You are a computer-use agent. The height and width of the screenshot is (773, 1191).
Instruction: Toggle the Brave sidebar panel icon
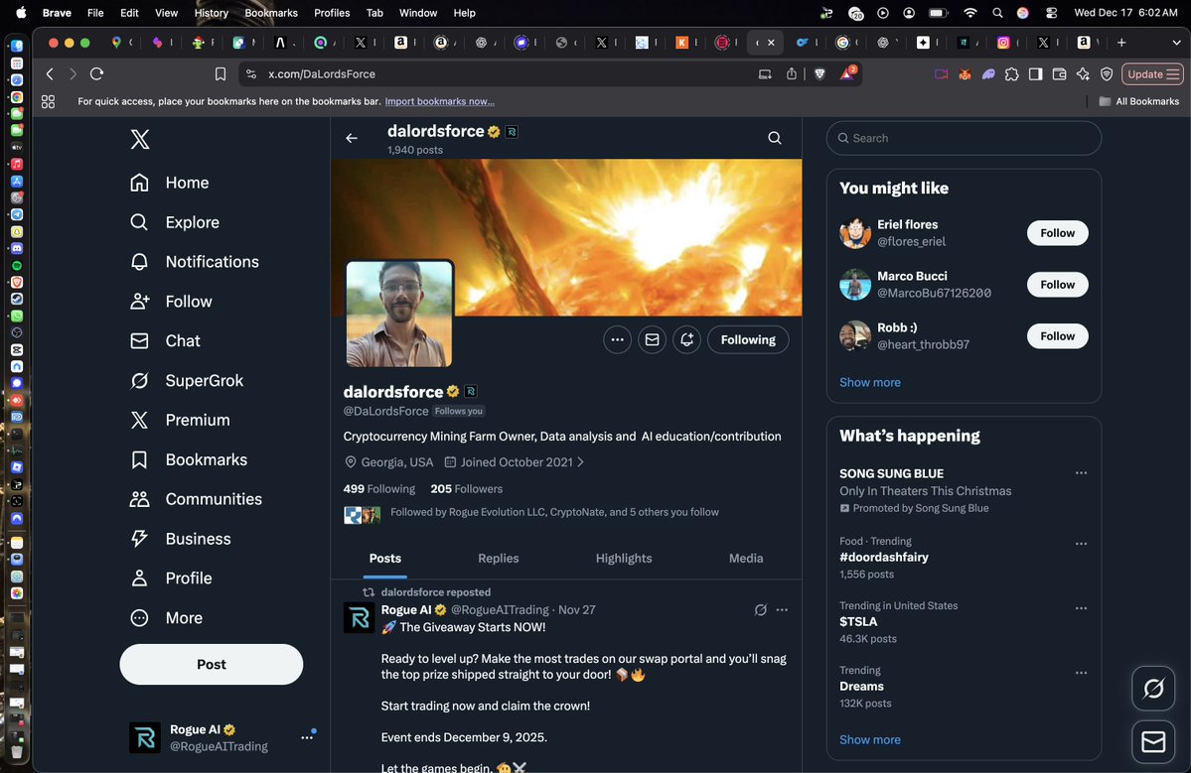pos(1035,73)
